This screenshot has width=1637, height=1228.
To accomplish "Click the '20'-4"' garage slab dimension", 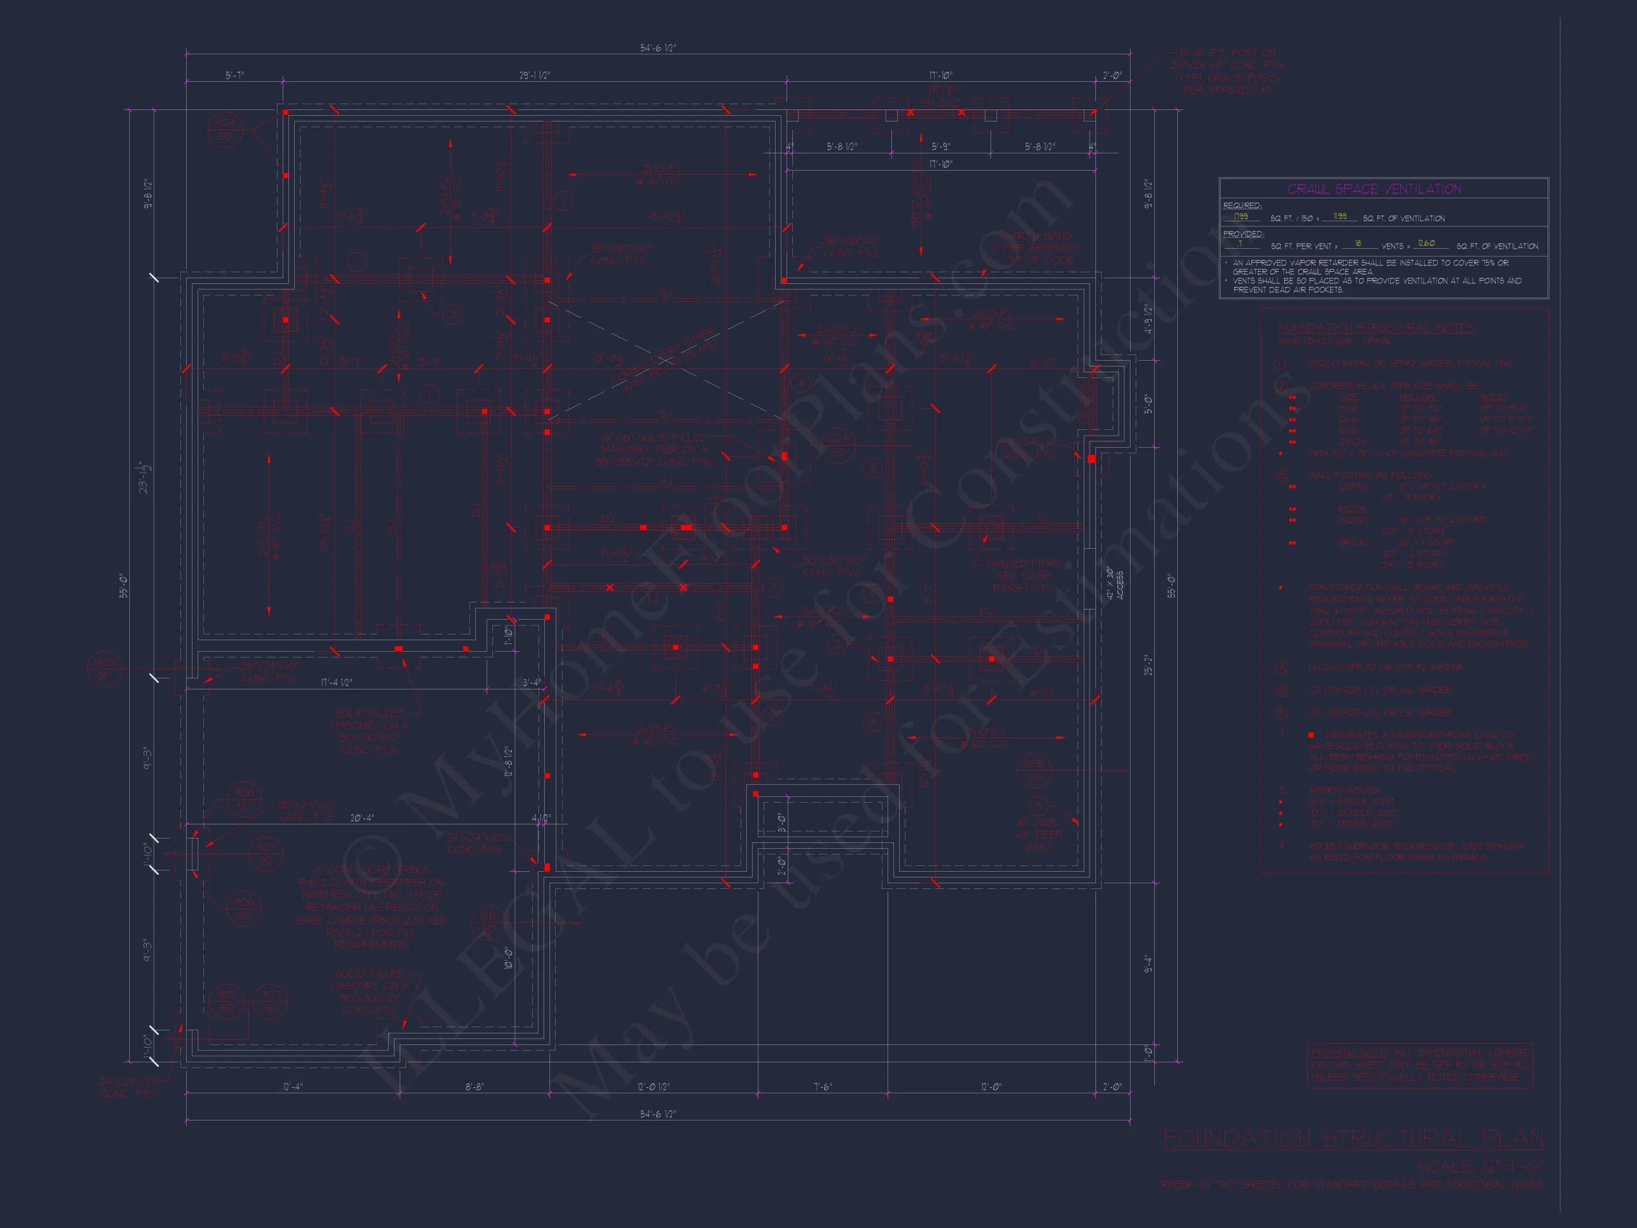I will coord(362,818).
